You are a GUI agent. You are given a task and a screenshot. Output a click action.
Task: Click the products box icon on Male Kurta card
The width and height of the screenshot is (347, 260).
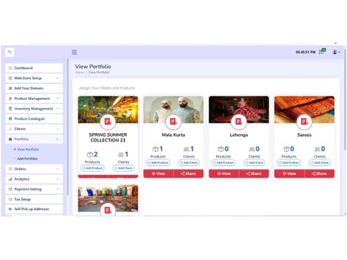155,149
